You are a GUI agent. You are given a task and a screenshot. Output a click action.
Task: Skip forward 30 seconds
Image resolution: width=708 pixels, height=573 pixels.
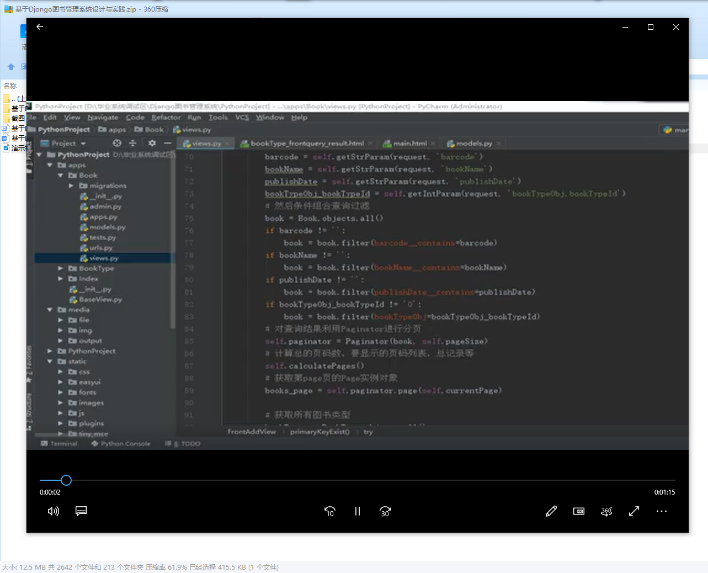coord(385,511)
